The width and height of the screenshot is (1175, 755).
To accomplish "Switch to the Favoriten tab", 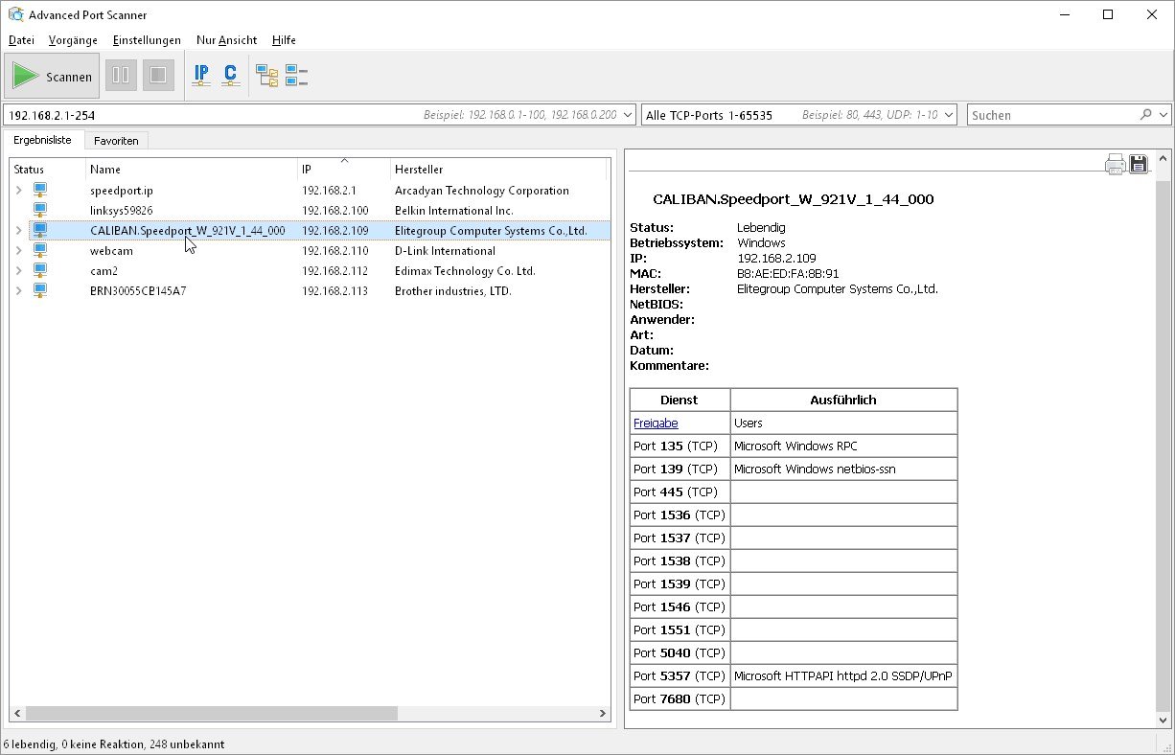I will [x=116, y=141].
